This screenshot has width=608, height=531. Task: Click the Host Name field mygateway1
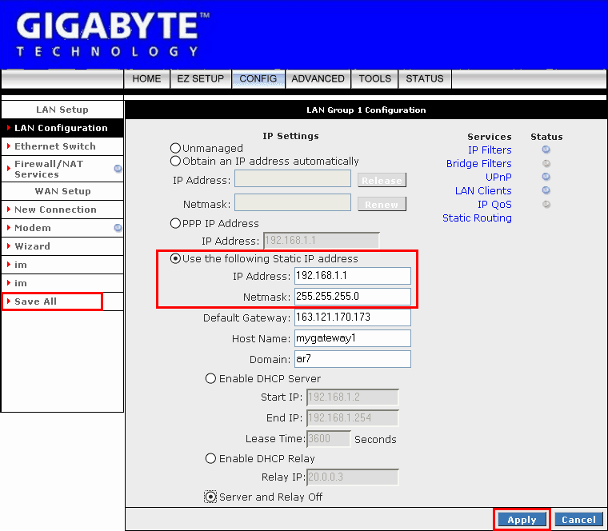[353, 338]
